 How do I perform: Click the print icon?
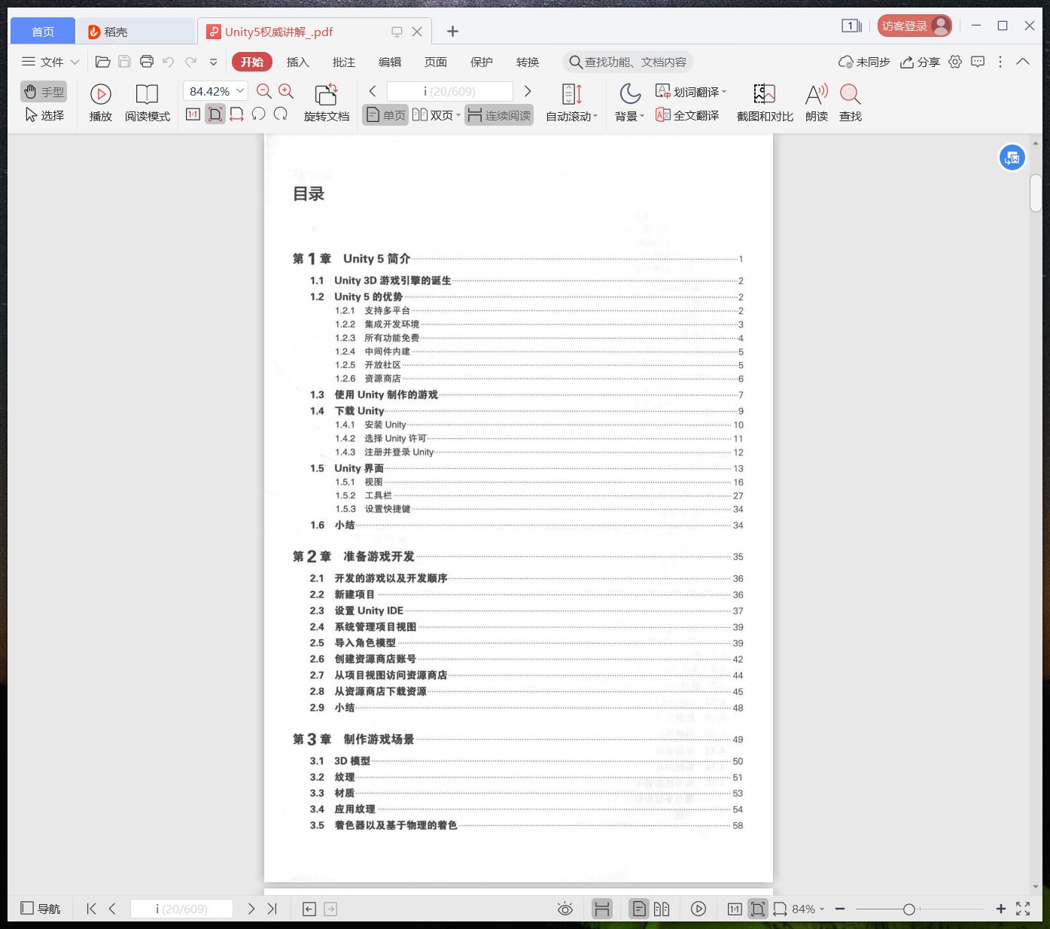click(x=147, y=62)
